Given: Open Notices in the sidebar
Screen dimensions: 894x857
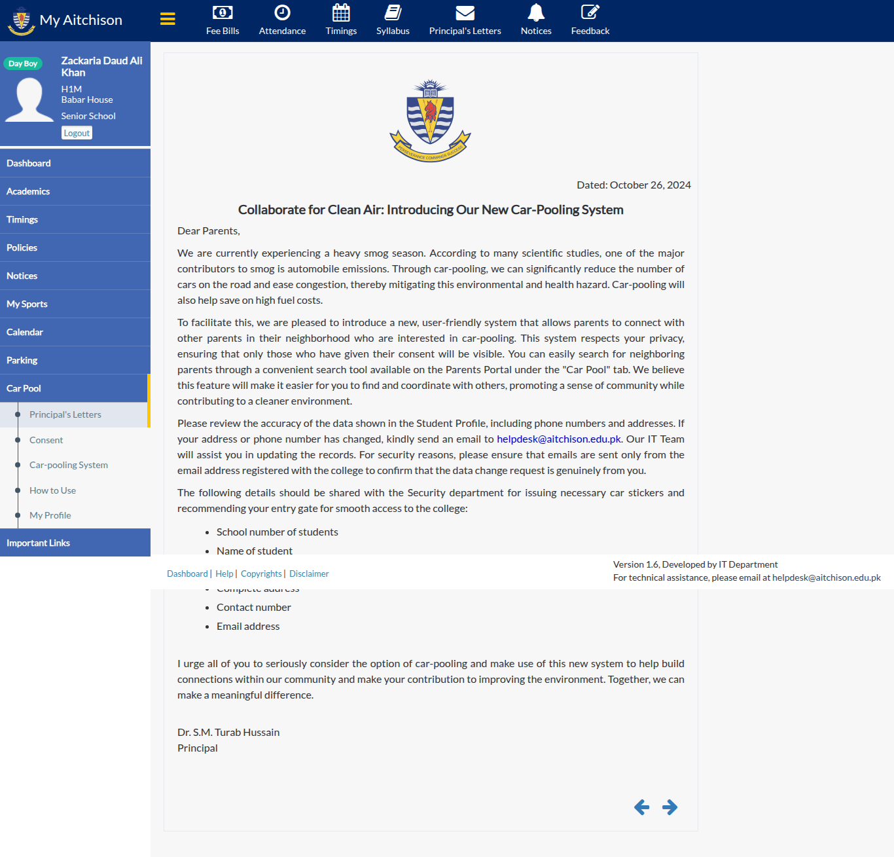Looking at the screenshot, I should tap(75, 276).
